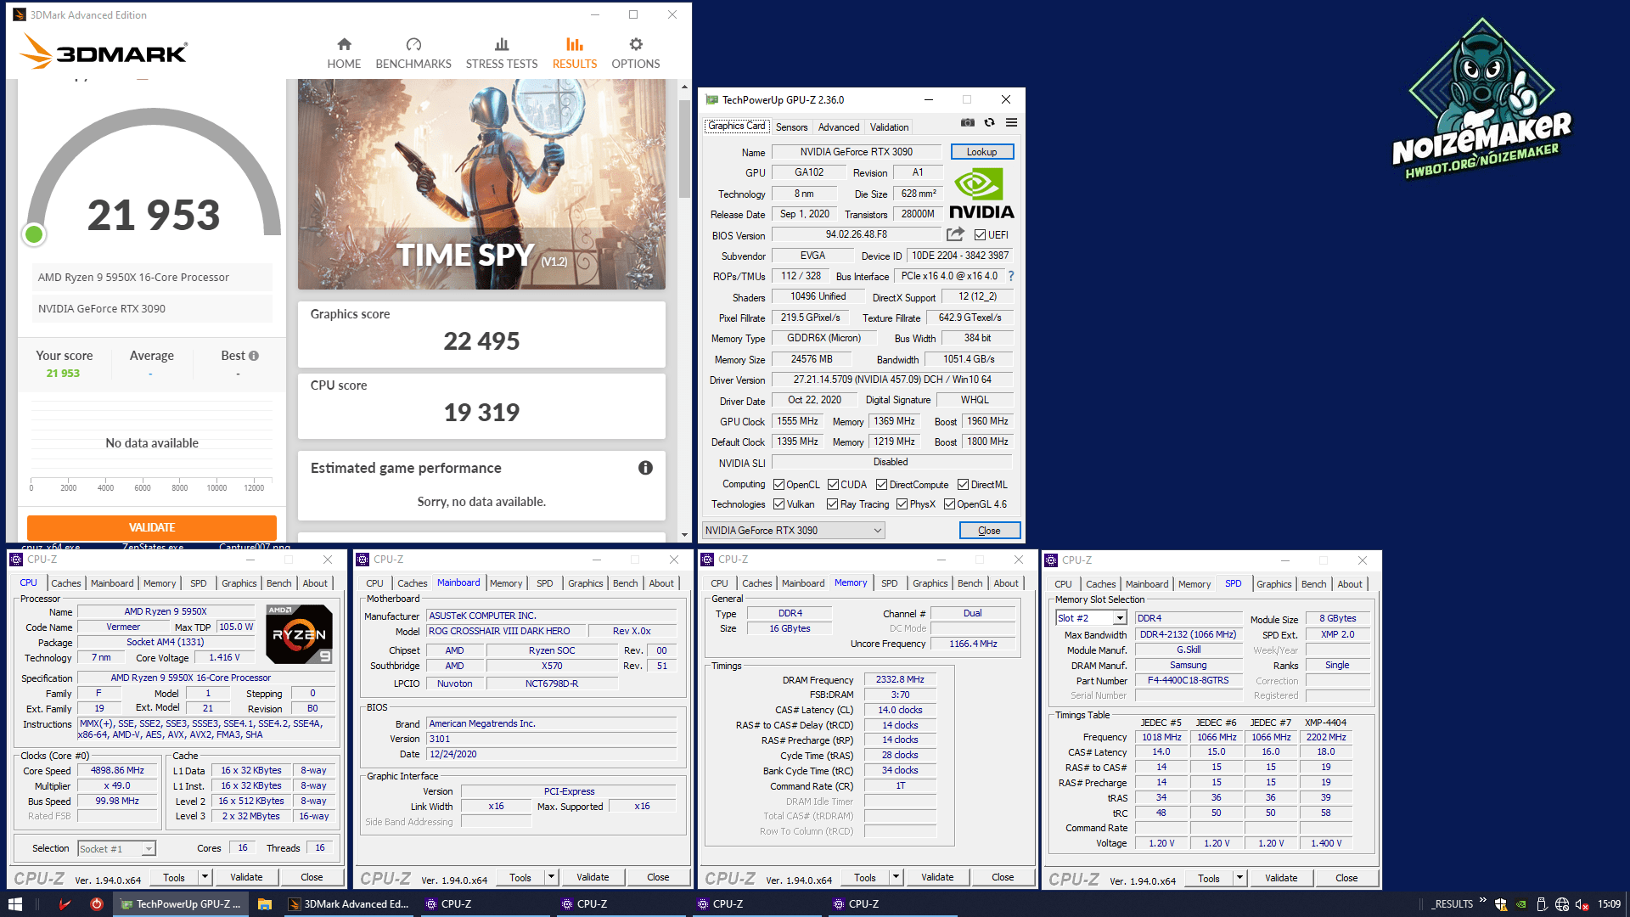Image resolution: width=1630 pixels, height=917 pixels.
Task: Expand Tools arrow in Mainboard window
Action: click(x=551, y=877)
